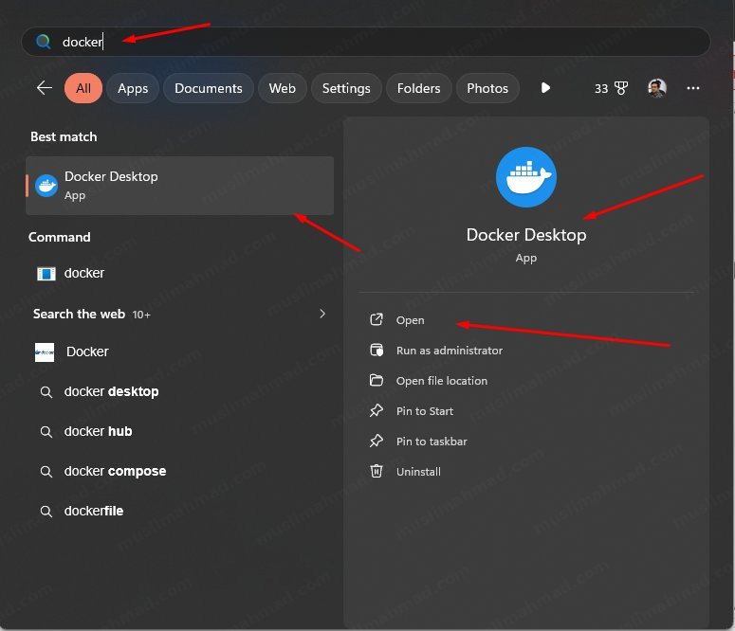The image size is (735, 631).
Task: Click magnifier icon beside 'dockerfile' suggestion
Action: [46, 512]
